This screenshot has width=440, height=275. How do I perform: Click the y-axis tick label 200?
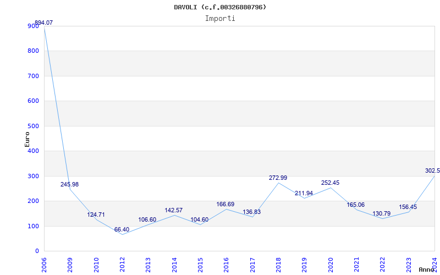(x=33, y=201)
